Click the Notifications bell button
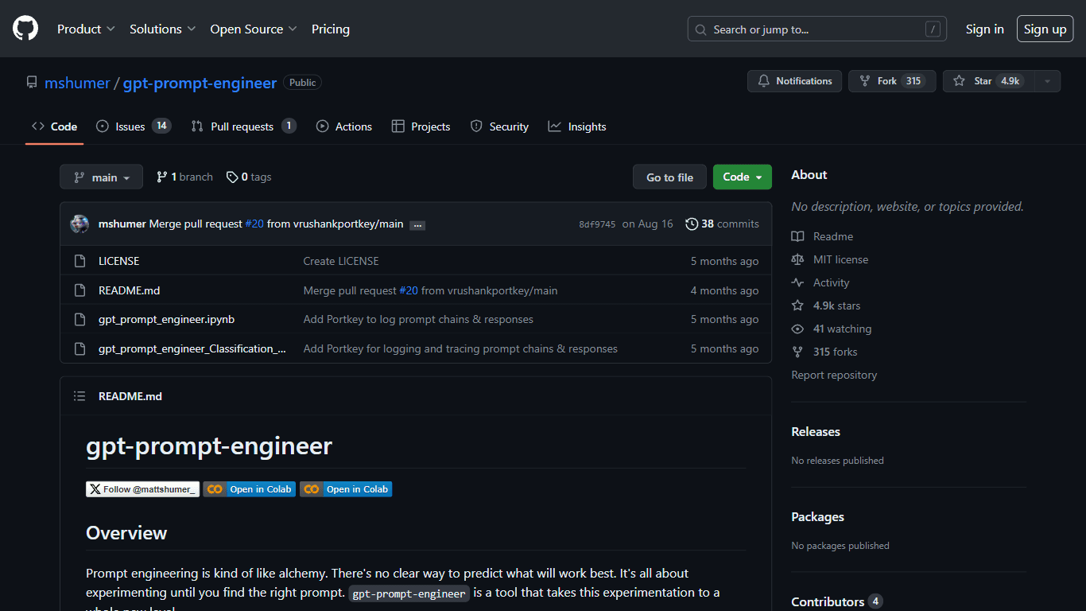Image resolution: width=1086 pixels, height=611 pixels. [794, 81]
